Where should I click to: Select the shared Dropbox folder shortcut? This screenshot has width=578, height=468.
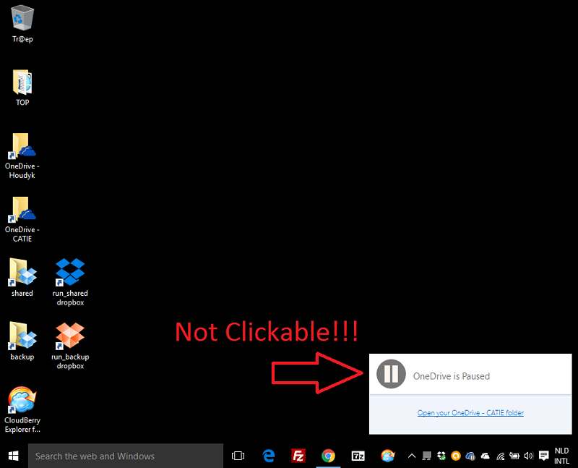pyautogui.click(x=22, y=273)
